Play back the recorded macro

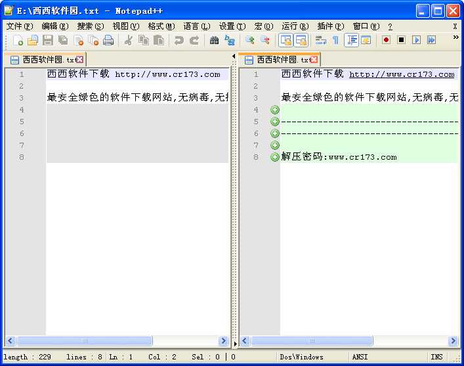[x=416, y=40]
